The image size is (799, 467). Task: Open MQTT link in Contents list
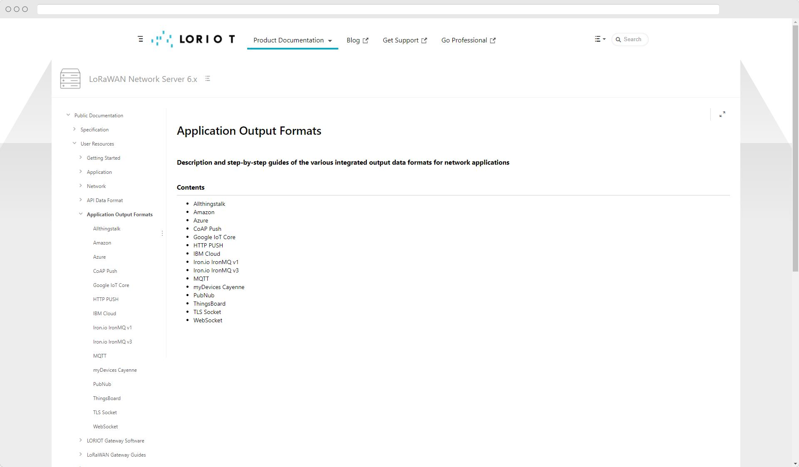(201, 279)
